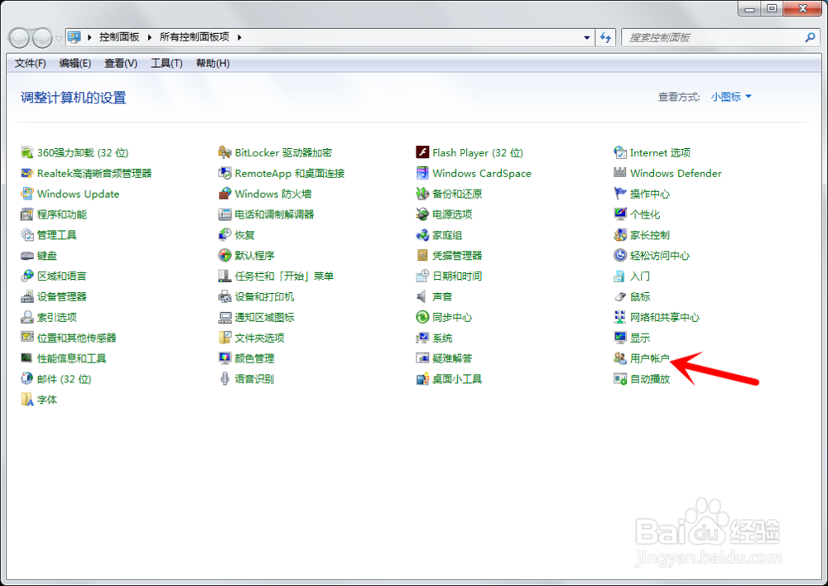Open the Flash Player (32 位) icon

(422, 152)
